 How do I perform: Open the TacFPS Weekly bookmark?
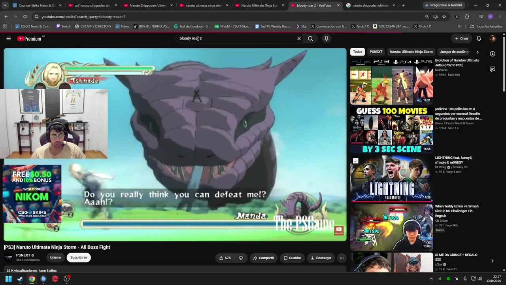(x=273, y=27)
